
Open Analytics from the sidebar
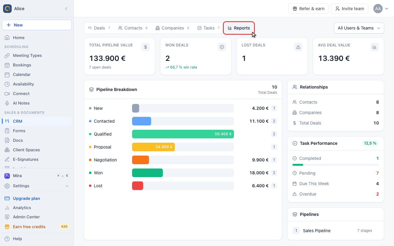pos(37,208)
